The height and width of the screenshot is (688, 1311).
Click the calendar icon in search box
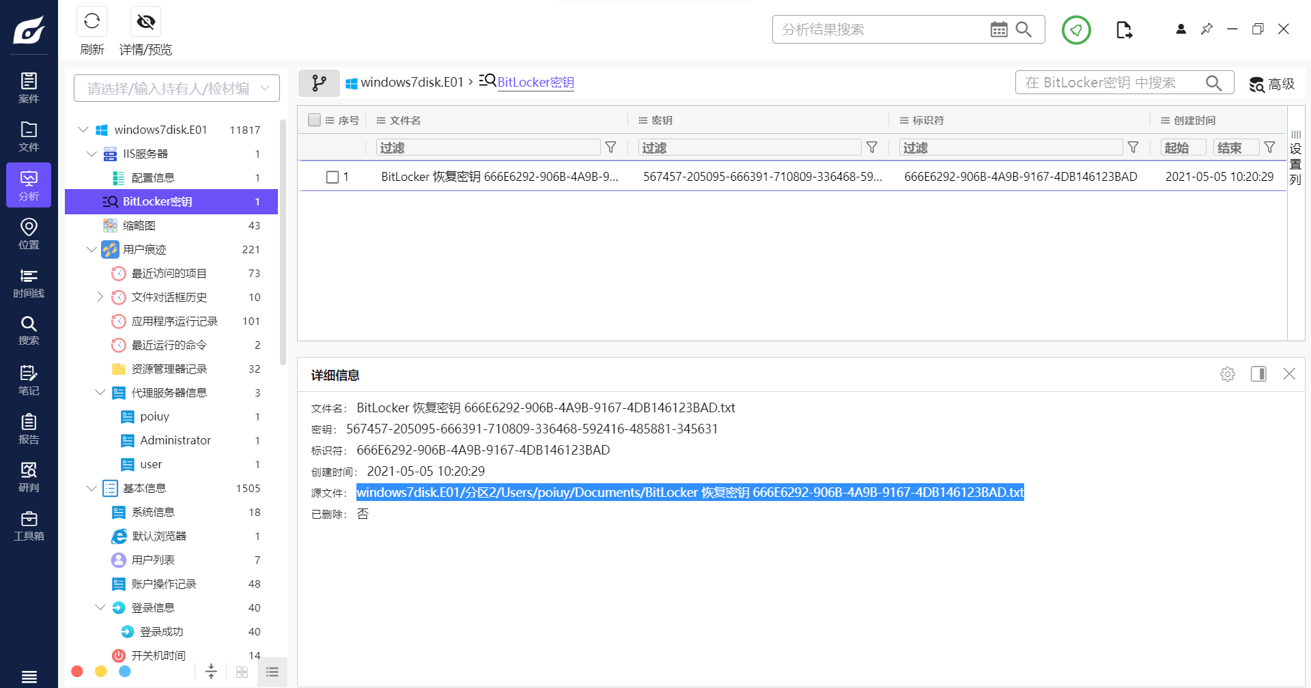pos(998,29)
